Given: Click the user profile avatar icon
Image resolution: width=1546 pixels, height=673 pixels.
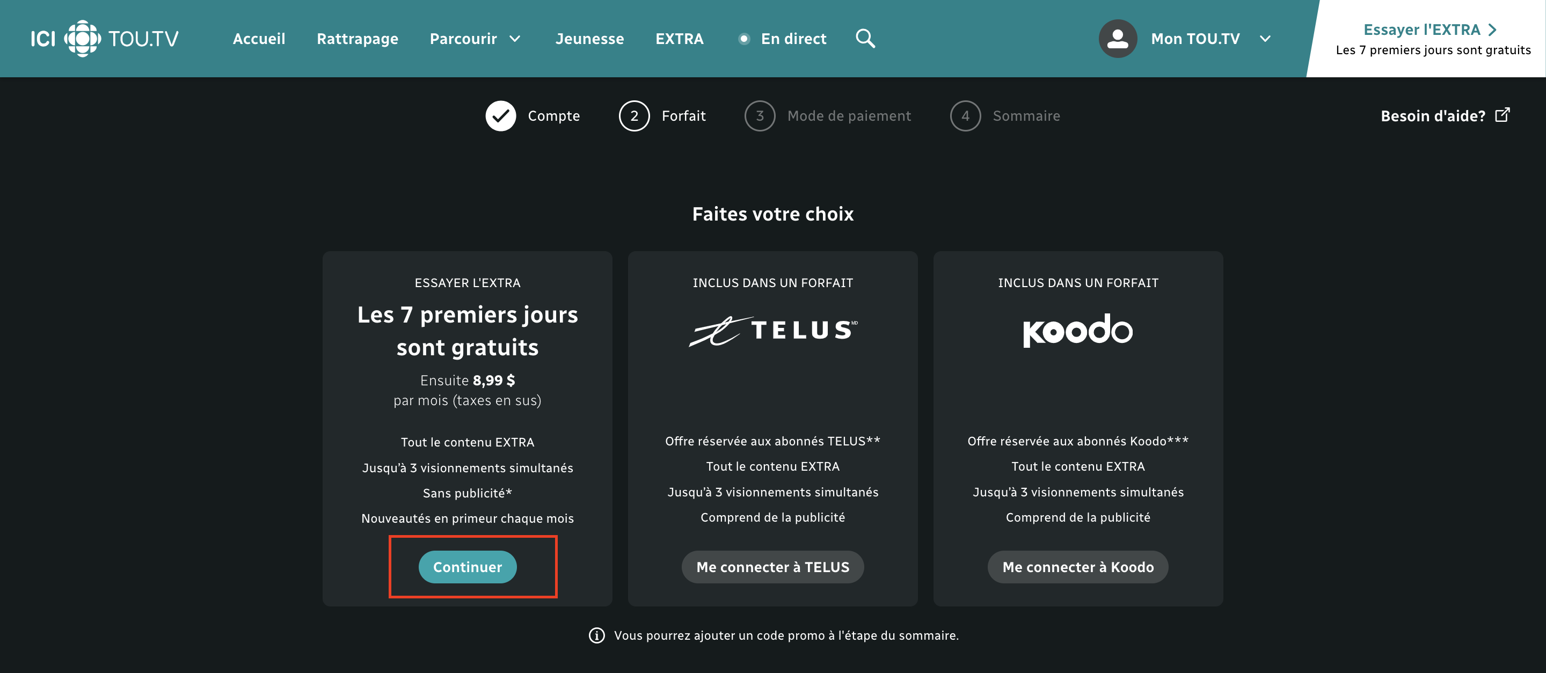Looking at the screenshot, I should coord(1117,39).
